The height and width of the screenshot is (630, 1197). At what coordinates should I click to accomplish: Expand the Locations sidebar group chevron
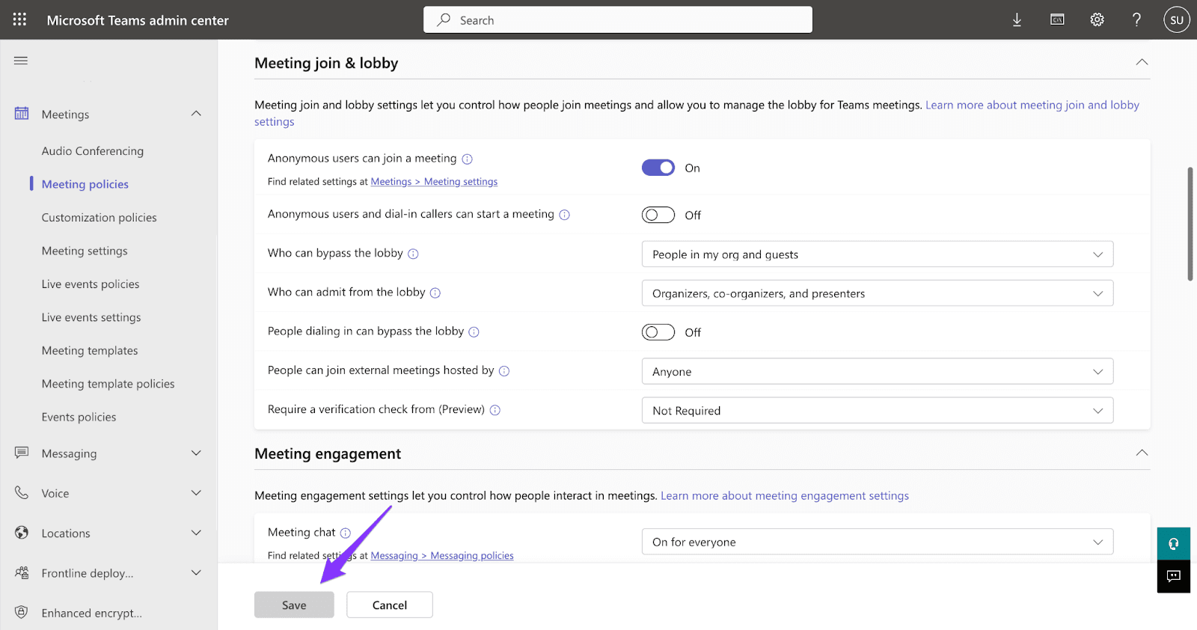196,533
